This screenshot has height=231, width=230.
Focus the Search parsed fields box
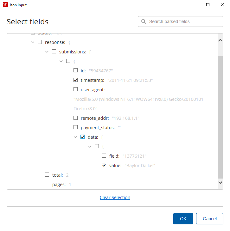pos(180,21)
